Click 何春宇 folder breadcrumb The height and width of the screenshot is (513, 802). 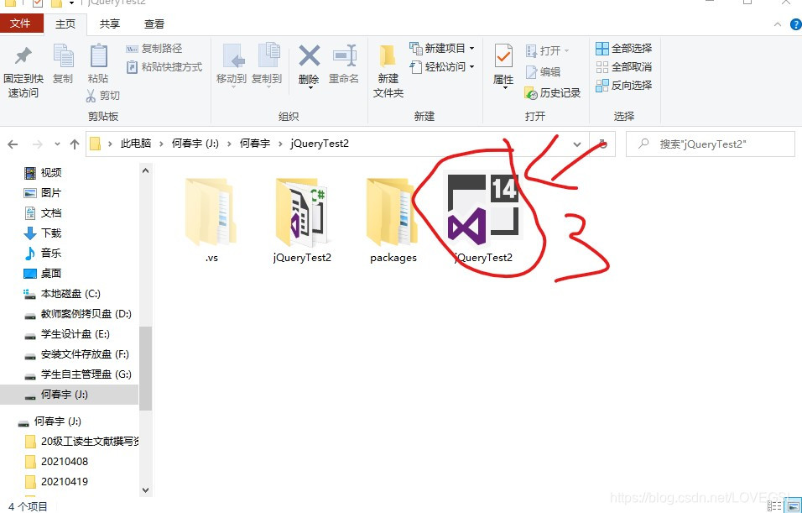(255, 144)
